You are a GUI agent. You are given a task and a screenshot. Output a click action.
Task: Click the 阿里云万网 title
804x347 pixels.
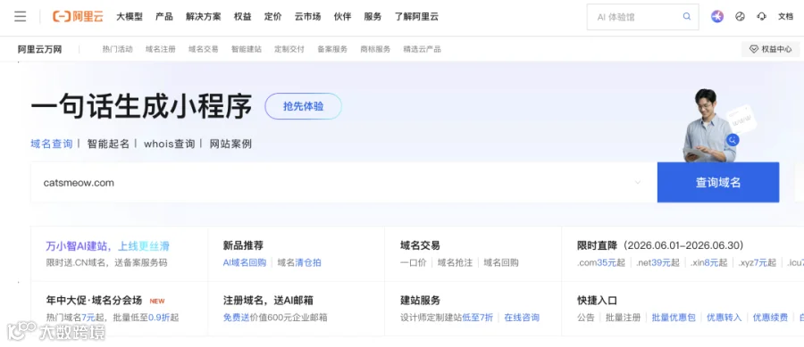coord(39,50)
